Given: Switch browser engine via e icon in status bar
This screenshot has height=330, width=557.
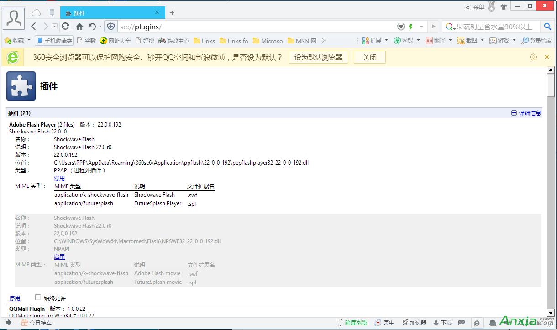Looking at the screenshot, I should (x=477, y=323).
